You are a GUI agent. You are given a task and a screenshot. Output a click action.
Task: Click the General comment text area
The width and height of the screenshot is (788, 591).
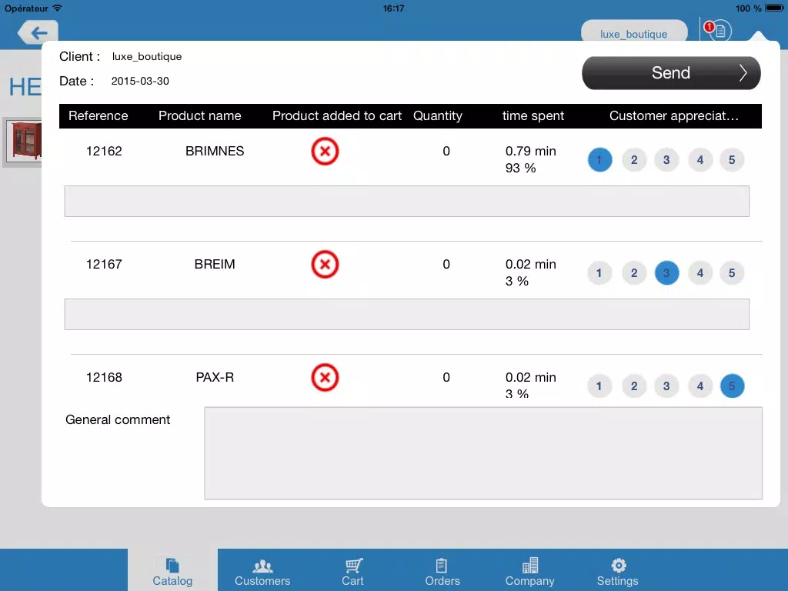coord(483,453)
